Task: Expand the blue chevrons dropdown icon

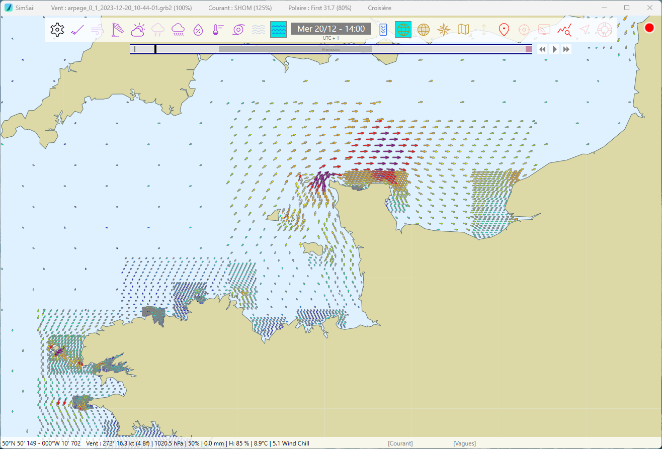Action: [383, 30]
